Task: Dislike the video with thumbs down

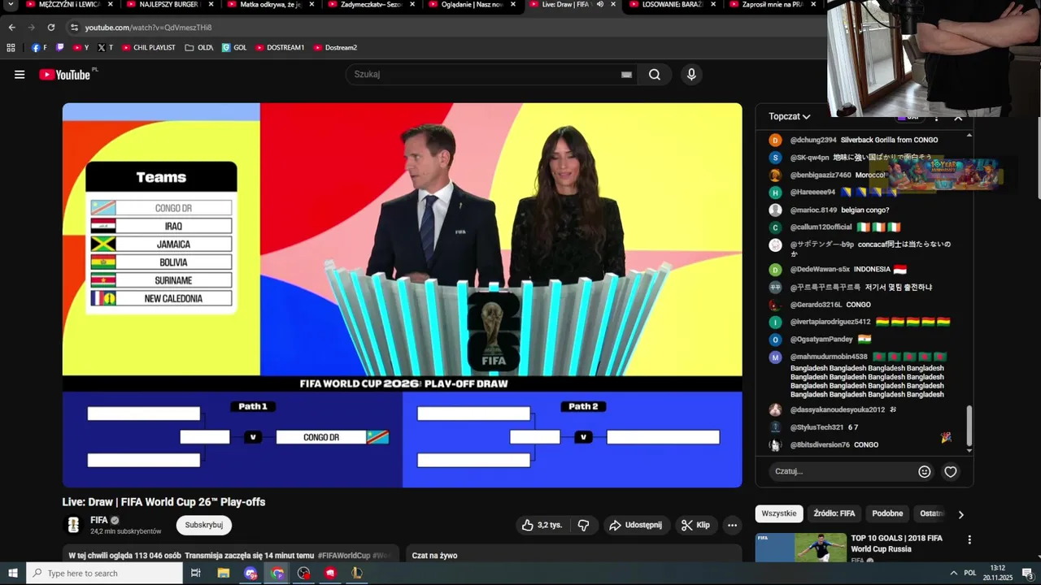Action: click(583, 525)
